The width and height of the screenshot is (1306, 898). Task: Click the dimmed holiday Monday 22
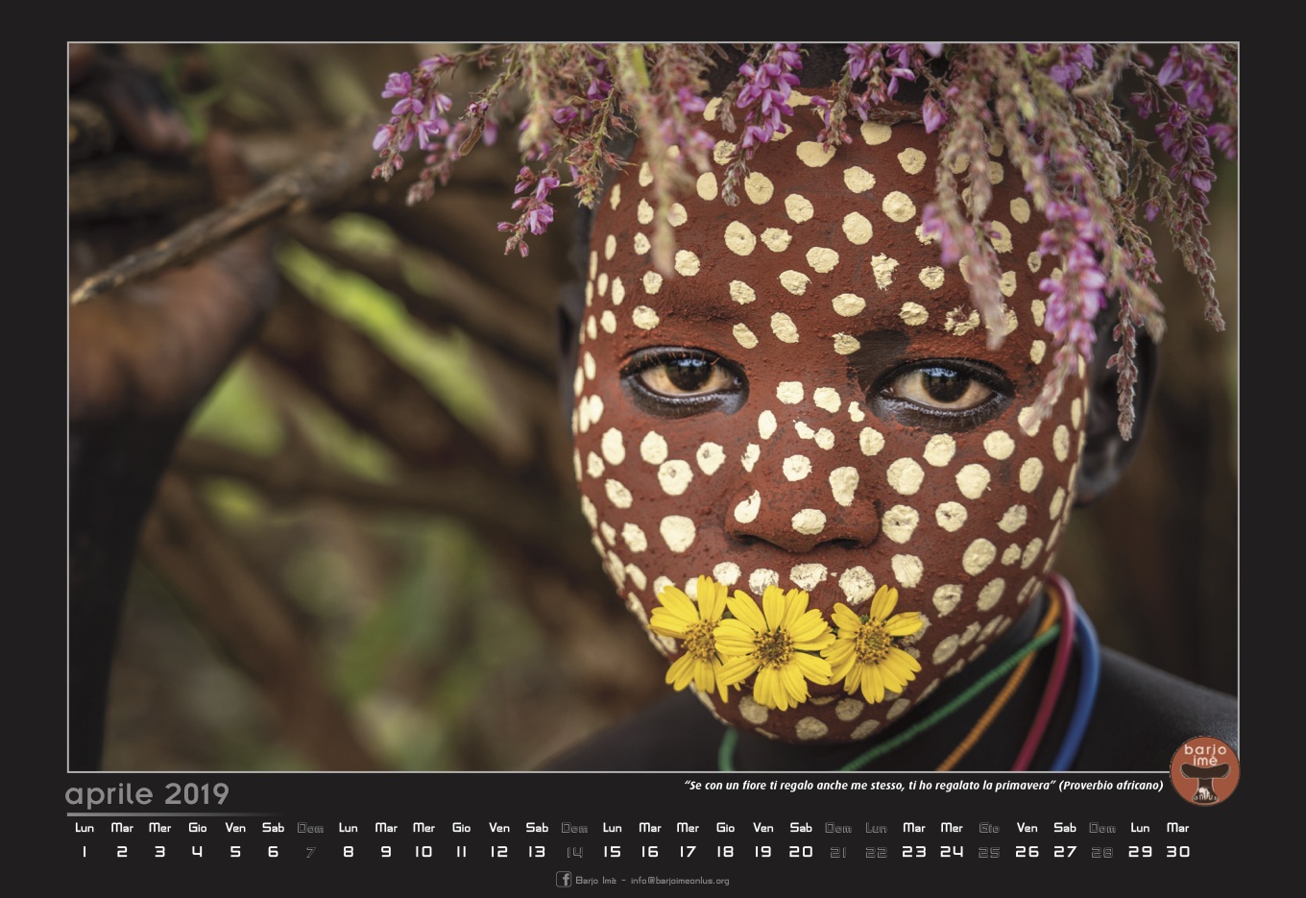point(876,851)
